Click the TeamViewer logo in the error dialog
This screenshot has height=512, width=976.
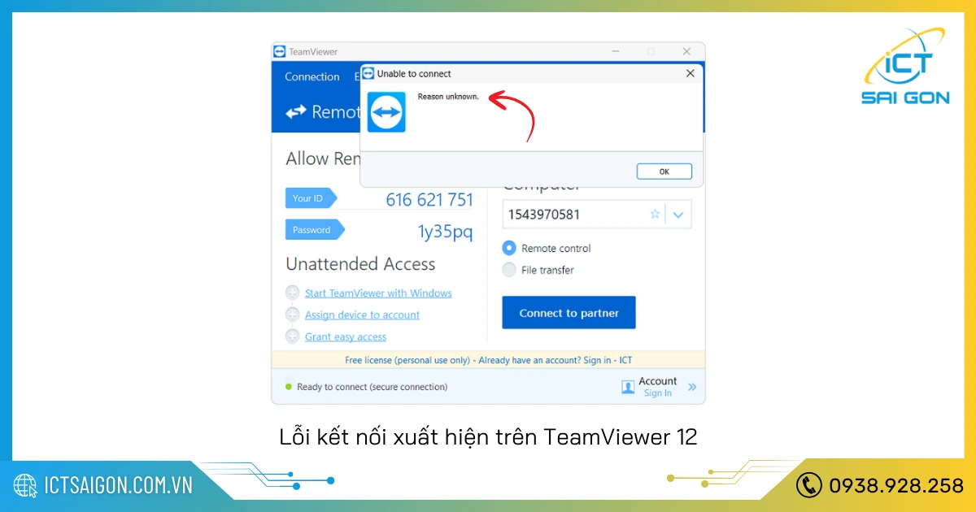pos(386,112)
